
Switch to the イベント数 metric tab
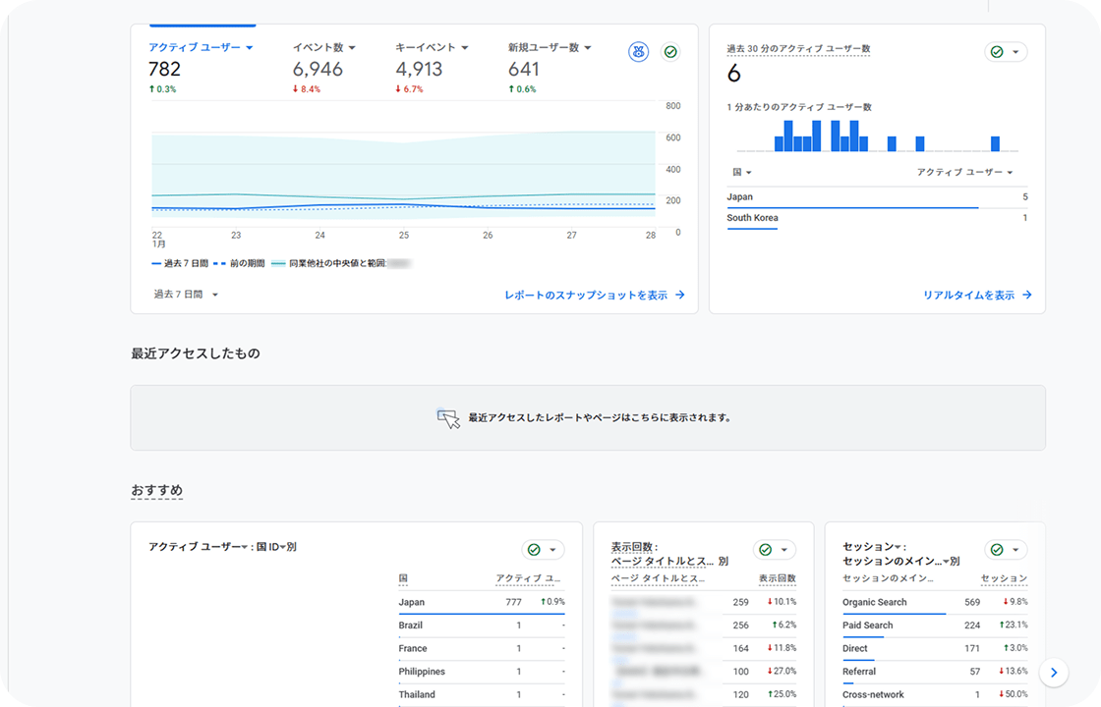[x=323, y=47]
